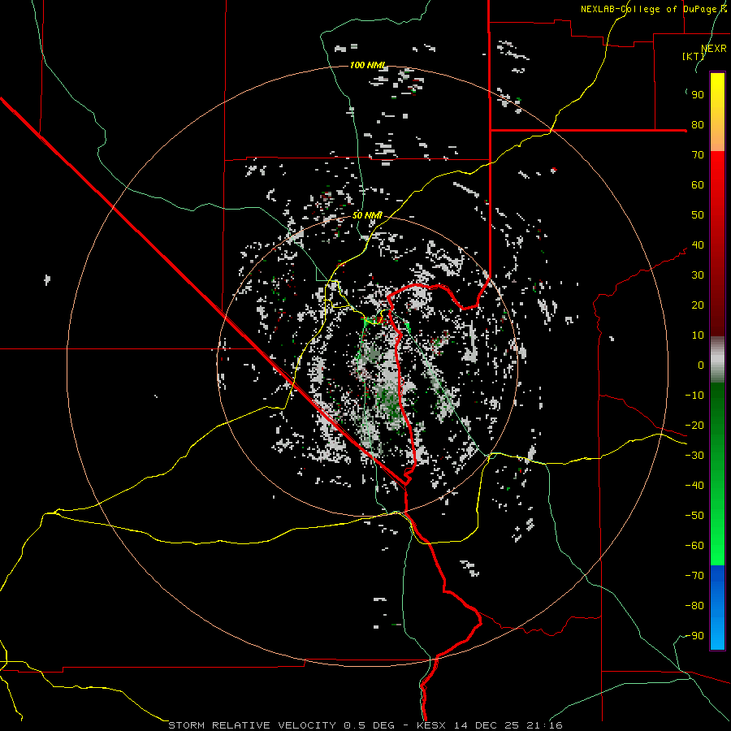Select the -20 scale label
This screenshot has width=731, height=731.
(x=694, y=426)
